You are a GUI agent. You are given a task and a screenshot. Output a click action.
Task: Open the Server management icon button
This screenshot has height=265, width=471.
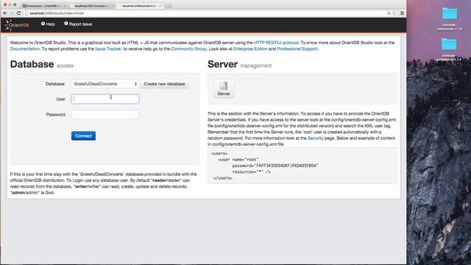pyautogui.click(x=224, y=88)
